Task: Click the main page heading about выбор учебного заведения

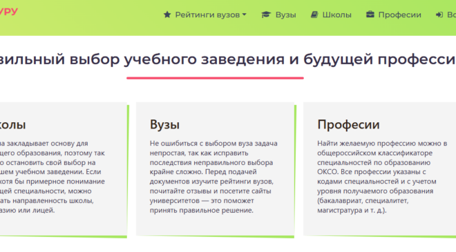Action: [228, 59]
